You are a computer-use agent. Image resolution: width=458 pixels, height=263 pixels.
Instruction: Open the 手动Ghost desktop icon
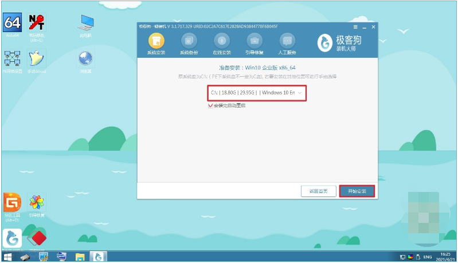[x=37, y=58]
